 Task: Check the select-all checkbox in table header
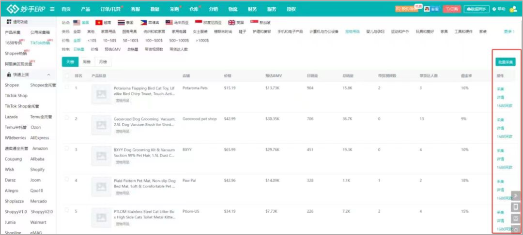click(67, 76)
